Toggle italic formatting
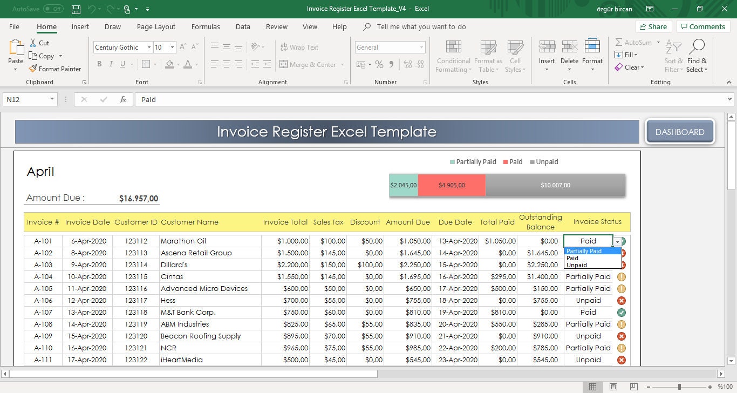 tap(113, 64)
